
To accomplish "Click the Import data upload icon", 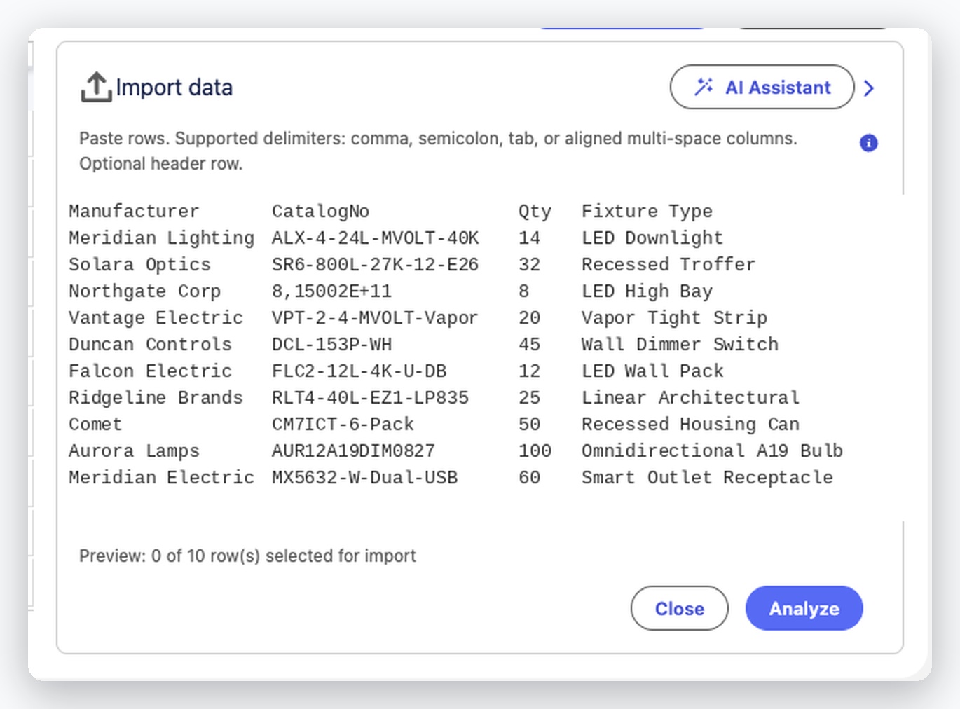I will 96,87.
